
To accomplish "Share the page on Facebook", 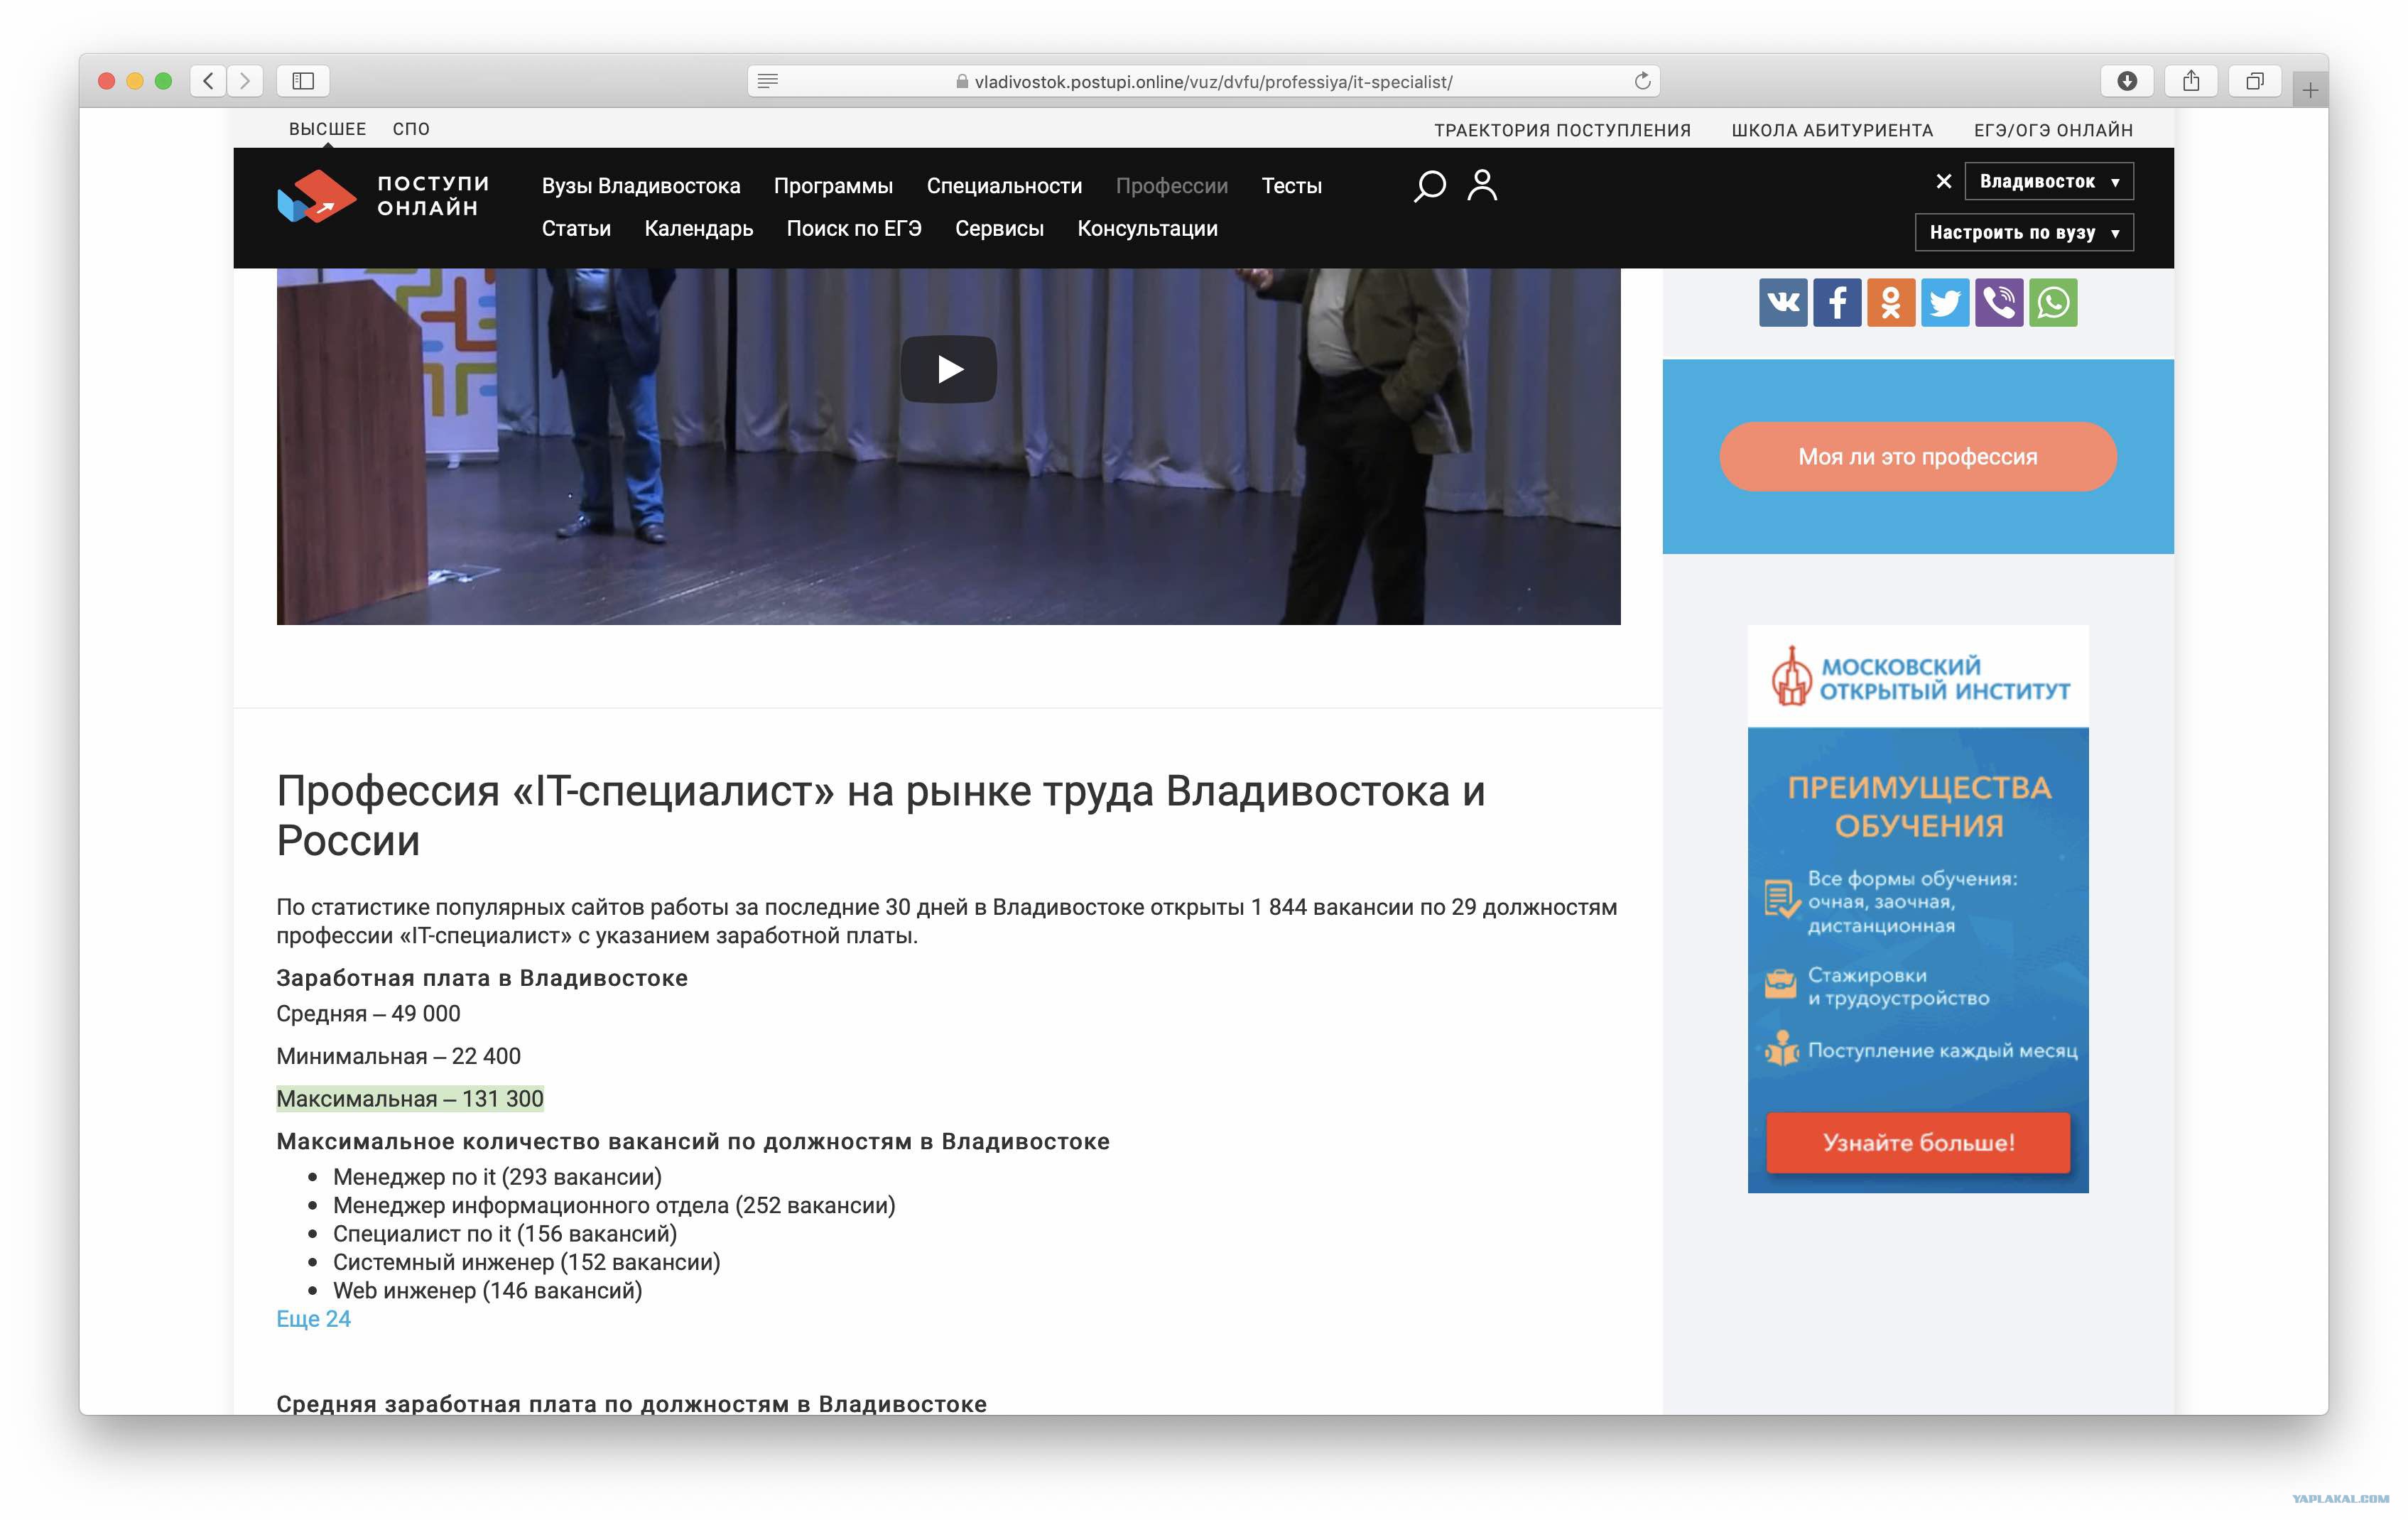I will 1838,302.
